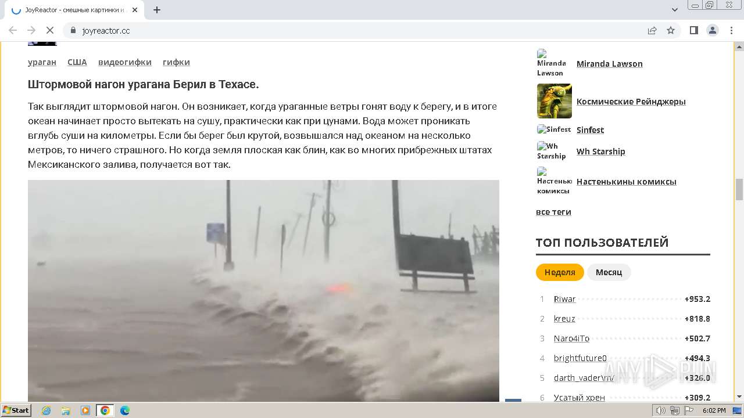Open the Настенькины комиксы tag link
Viewport: 744px width, 418px height.
626,182
